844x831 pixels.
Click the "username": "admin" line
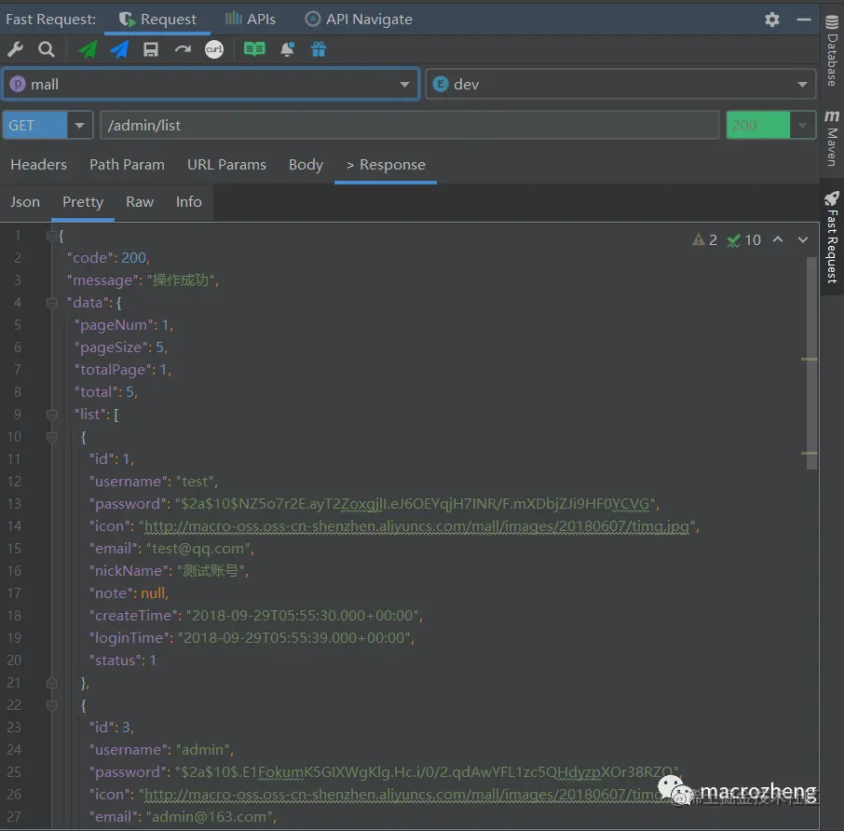pyautogui.click(x=161, y=750)
